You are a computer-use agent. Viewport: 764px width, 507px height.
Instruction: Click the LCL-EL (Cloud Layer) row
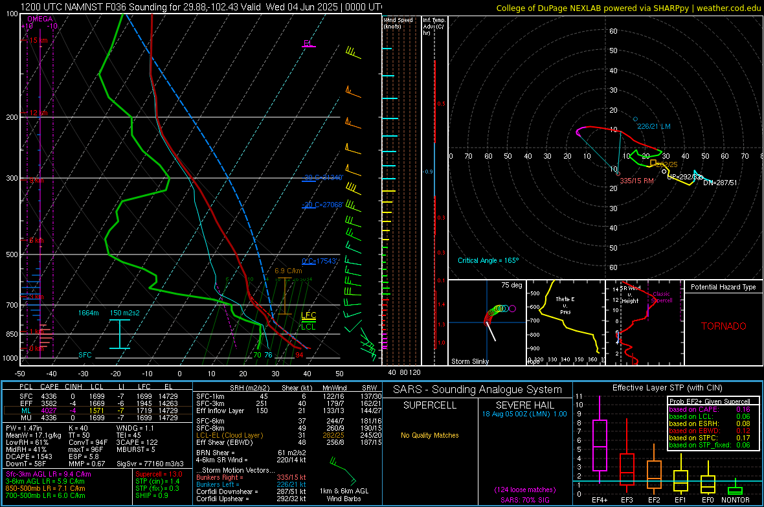pyautogui.click(x=289, y=435)
